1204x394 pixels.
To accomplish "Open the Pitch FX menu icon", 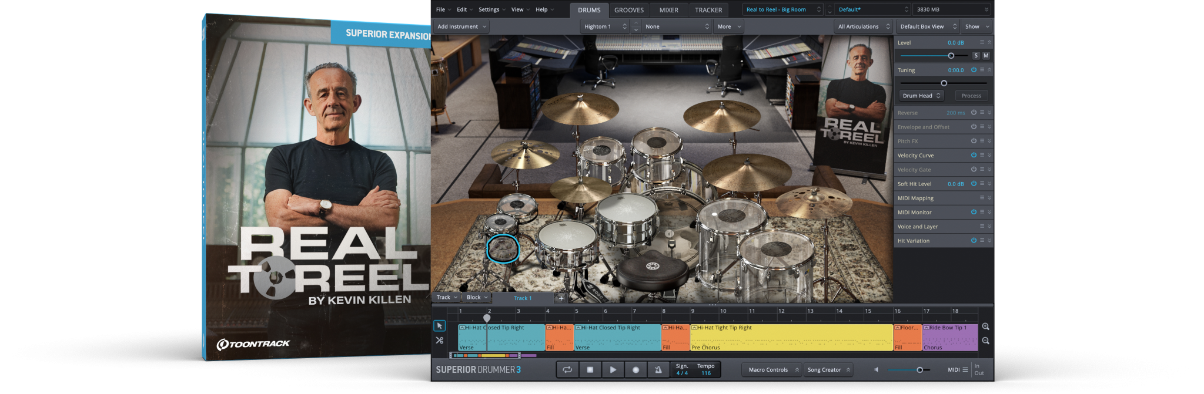I will pyautogui.click(x=982, y=142).
